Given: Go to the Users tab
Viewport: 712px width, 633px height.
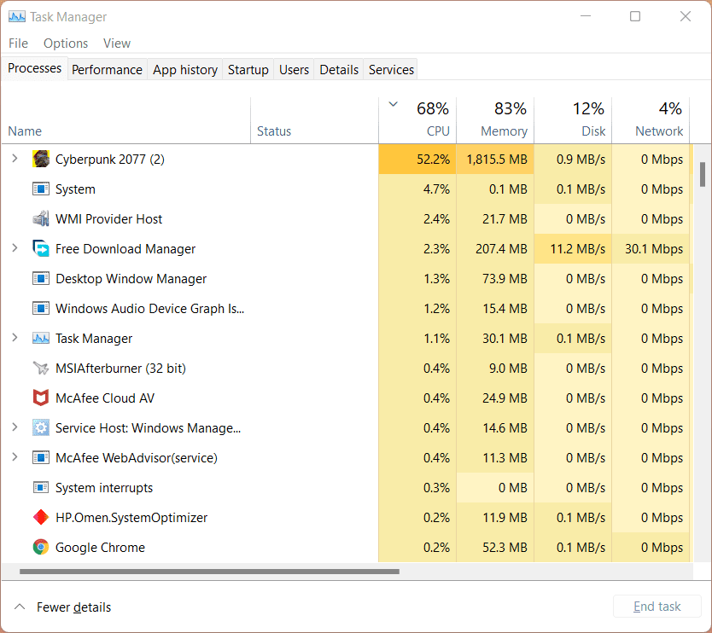Looking at the screenshot, I should pyautogui.click(x=294, y=69).
